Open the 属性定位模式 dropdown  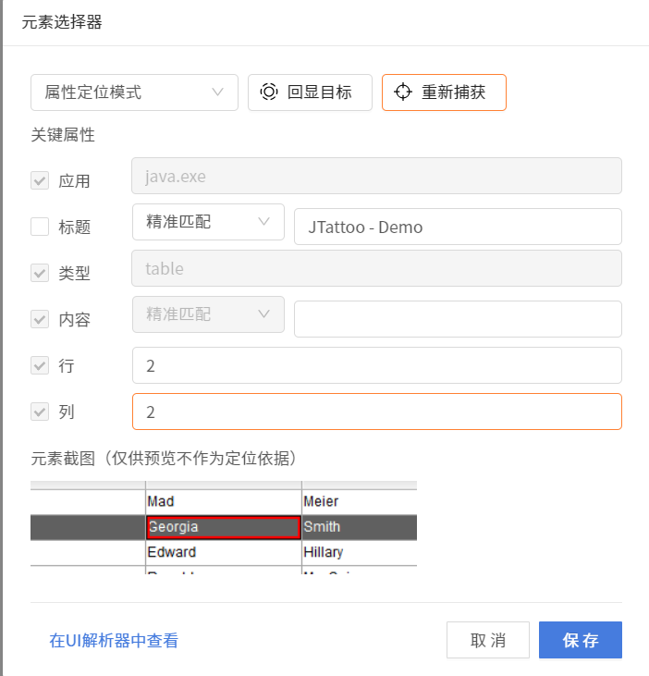(x=134, y=92)
